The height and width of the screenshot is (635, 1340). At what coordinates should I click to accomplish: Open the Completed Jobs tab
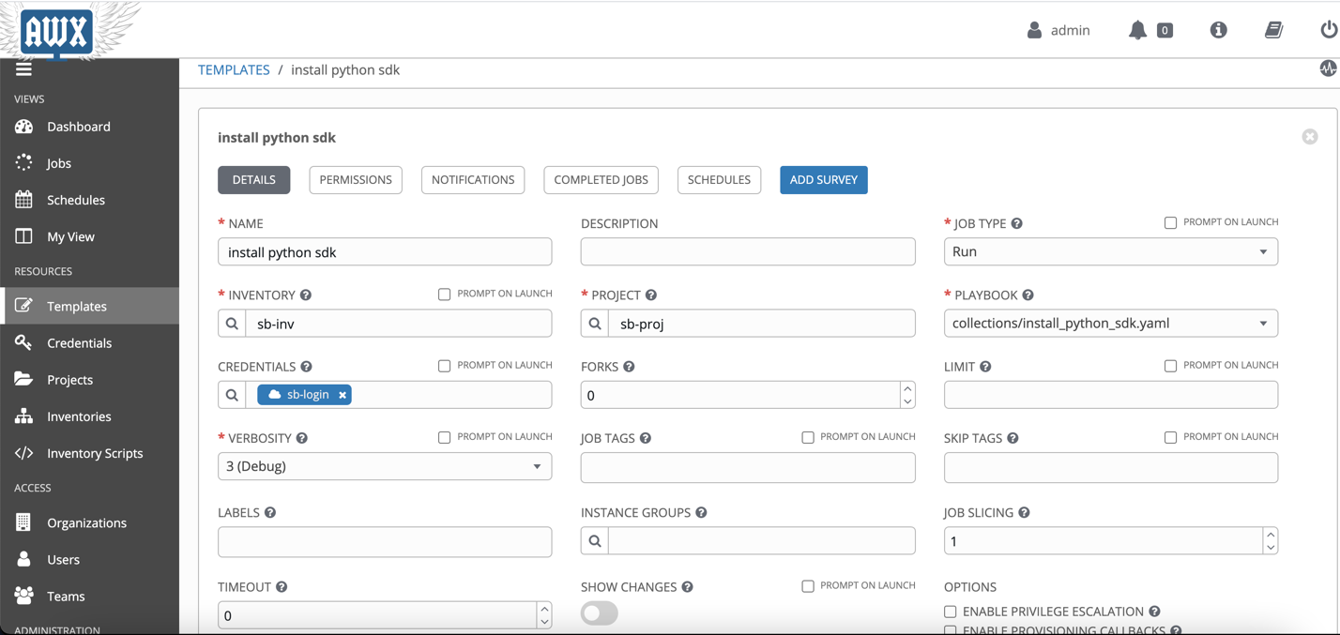point(601,179)
